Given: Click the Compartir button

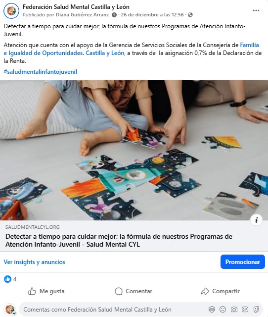Looking at the screenshot, I should click(x=221, y=291).
